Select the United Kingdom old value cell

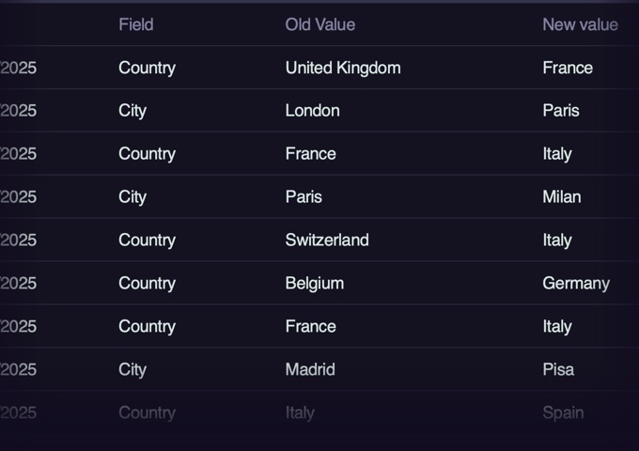pos(342,68)
